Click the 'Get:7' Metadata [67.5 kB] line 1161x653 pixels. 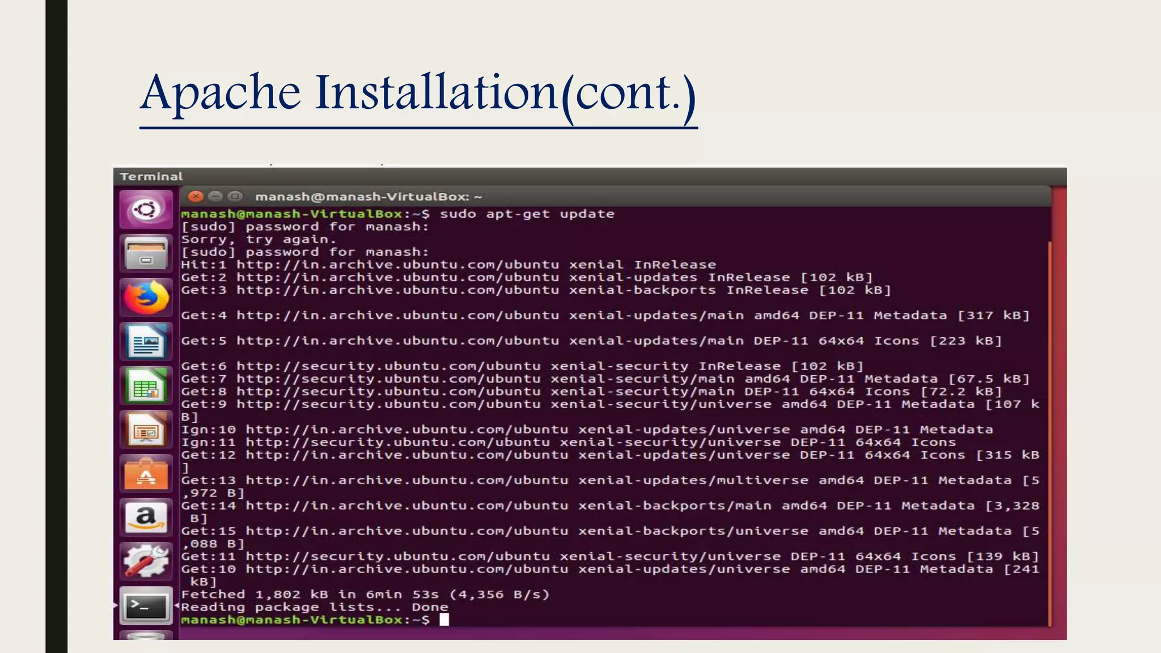(x=605, y=379)
